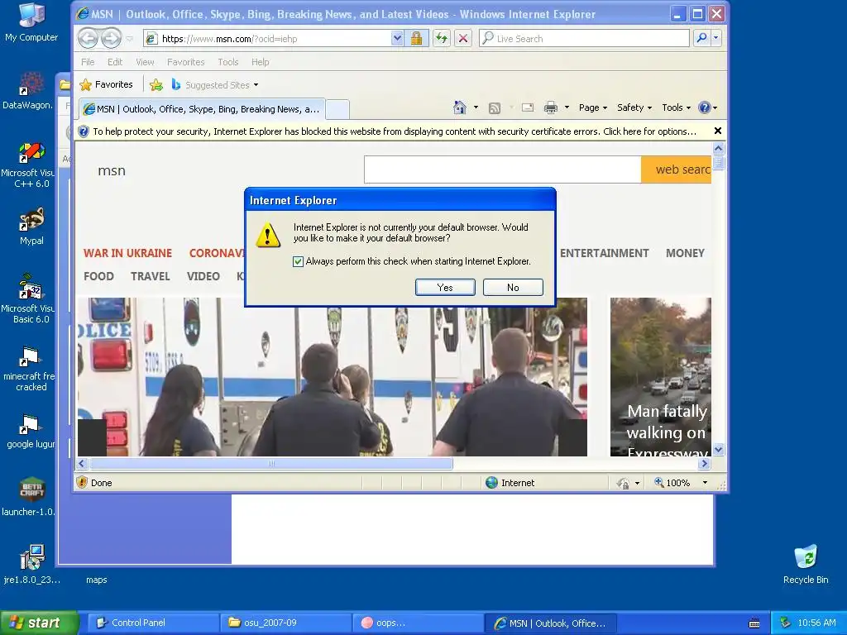Viewport: 847px width, 635px height.
Task: Go forward using the Forward arrow button
Action: [112, 38]
